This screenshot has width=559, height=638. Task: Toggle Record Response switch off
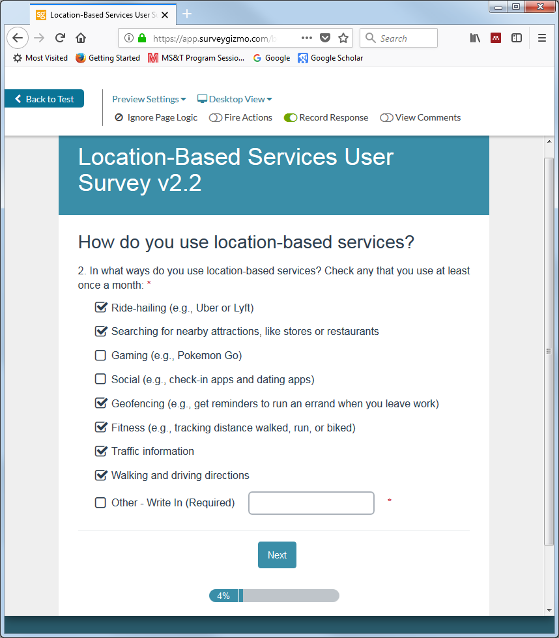click(x=291, y=117)
